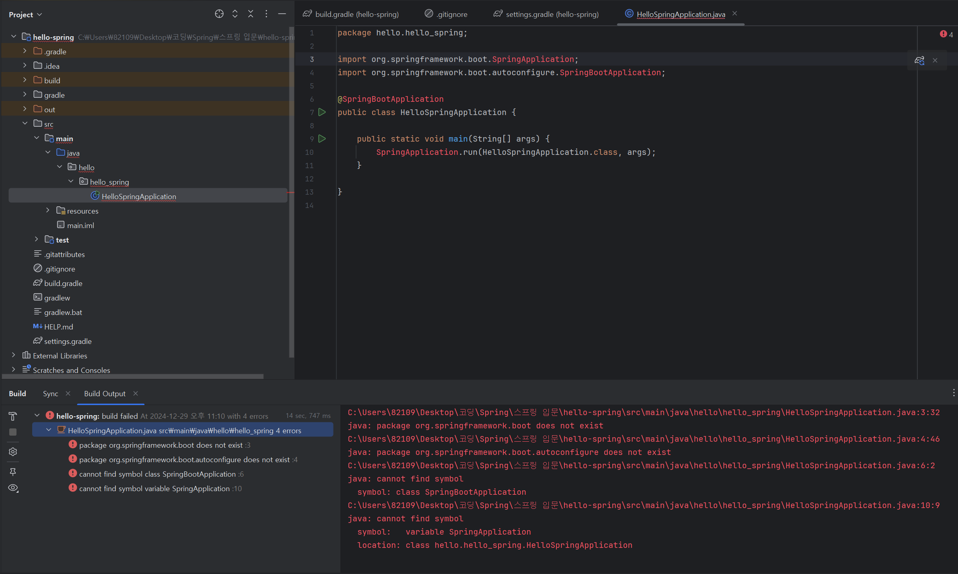Click the Project panel vertical scrollbar
Viewport: 958px width, 574px height.
(291, 192)
